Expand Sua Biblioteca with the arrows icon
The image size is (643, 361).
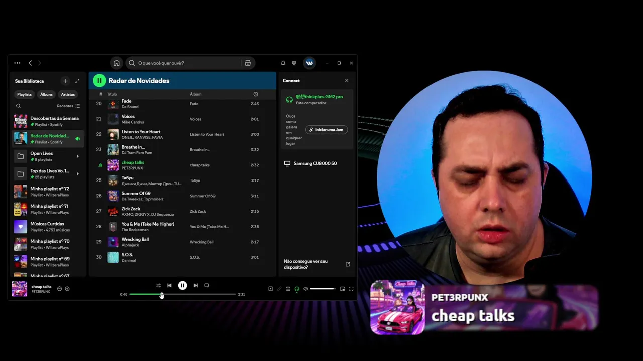pyautogui.click(x=77, y=81)
